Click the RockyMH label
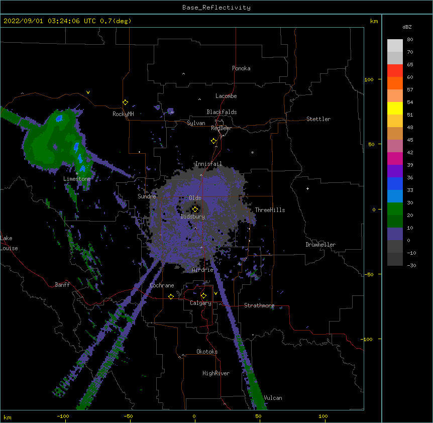This screenshot has height=423, width=433. [123, 114]
